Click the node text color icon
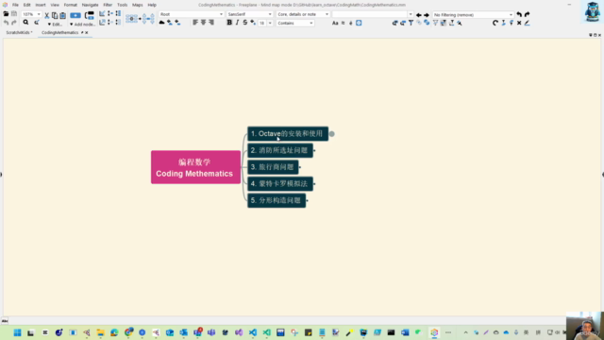This screenshot has width=604, height=340. [x=253, y=23]
